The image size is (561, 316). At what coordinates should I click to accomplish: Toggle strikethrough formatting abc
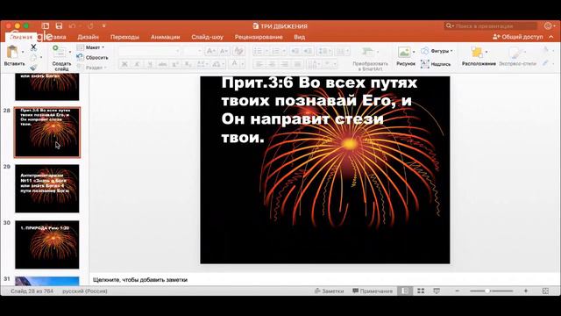tap(162, 64)
